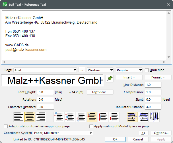Open Text View... dialog

point(100,92)
